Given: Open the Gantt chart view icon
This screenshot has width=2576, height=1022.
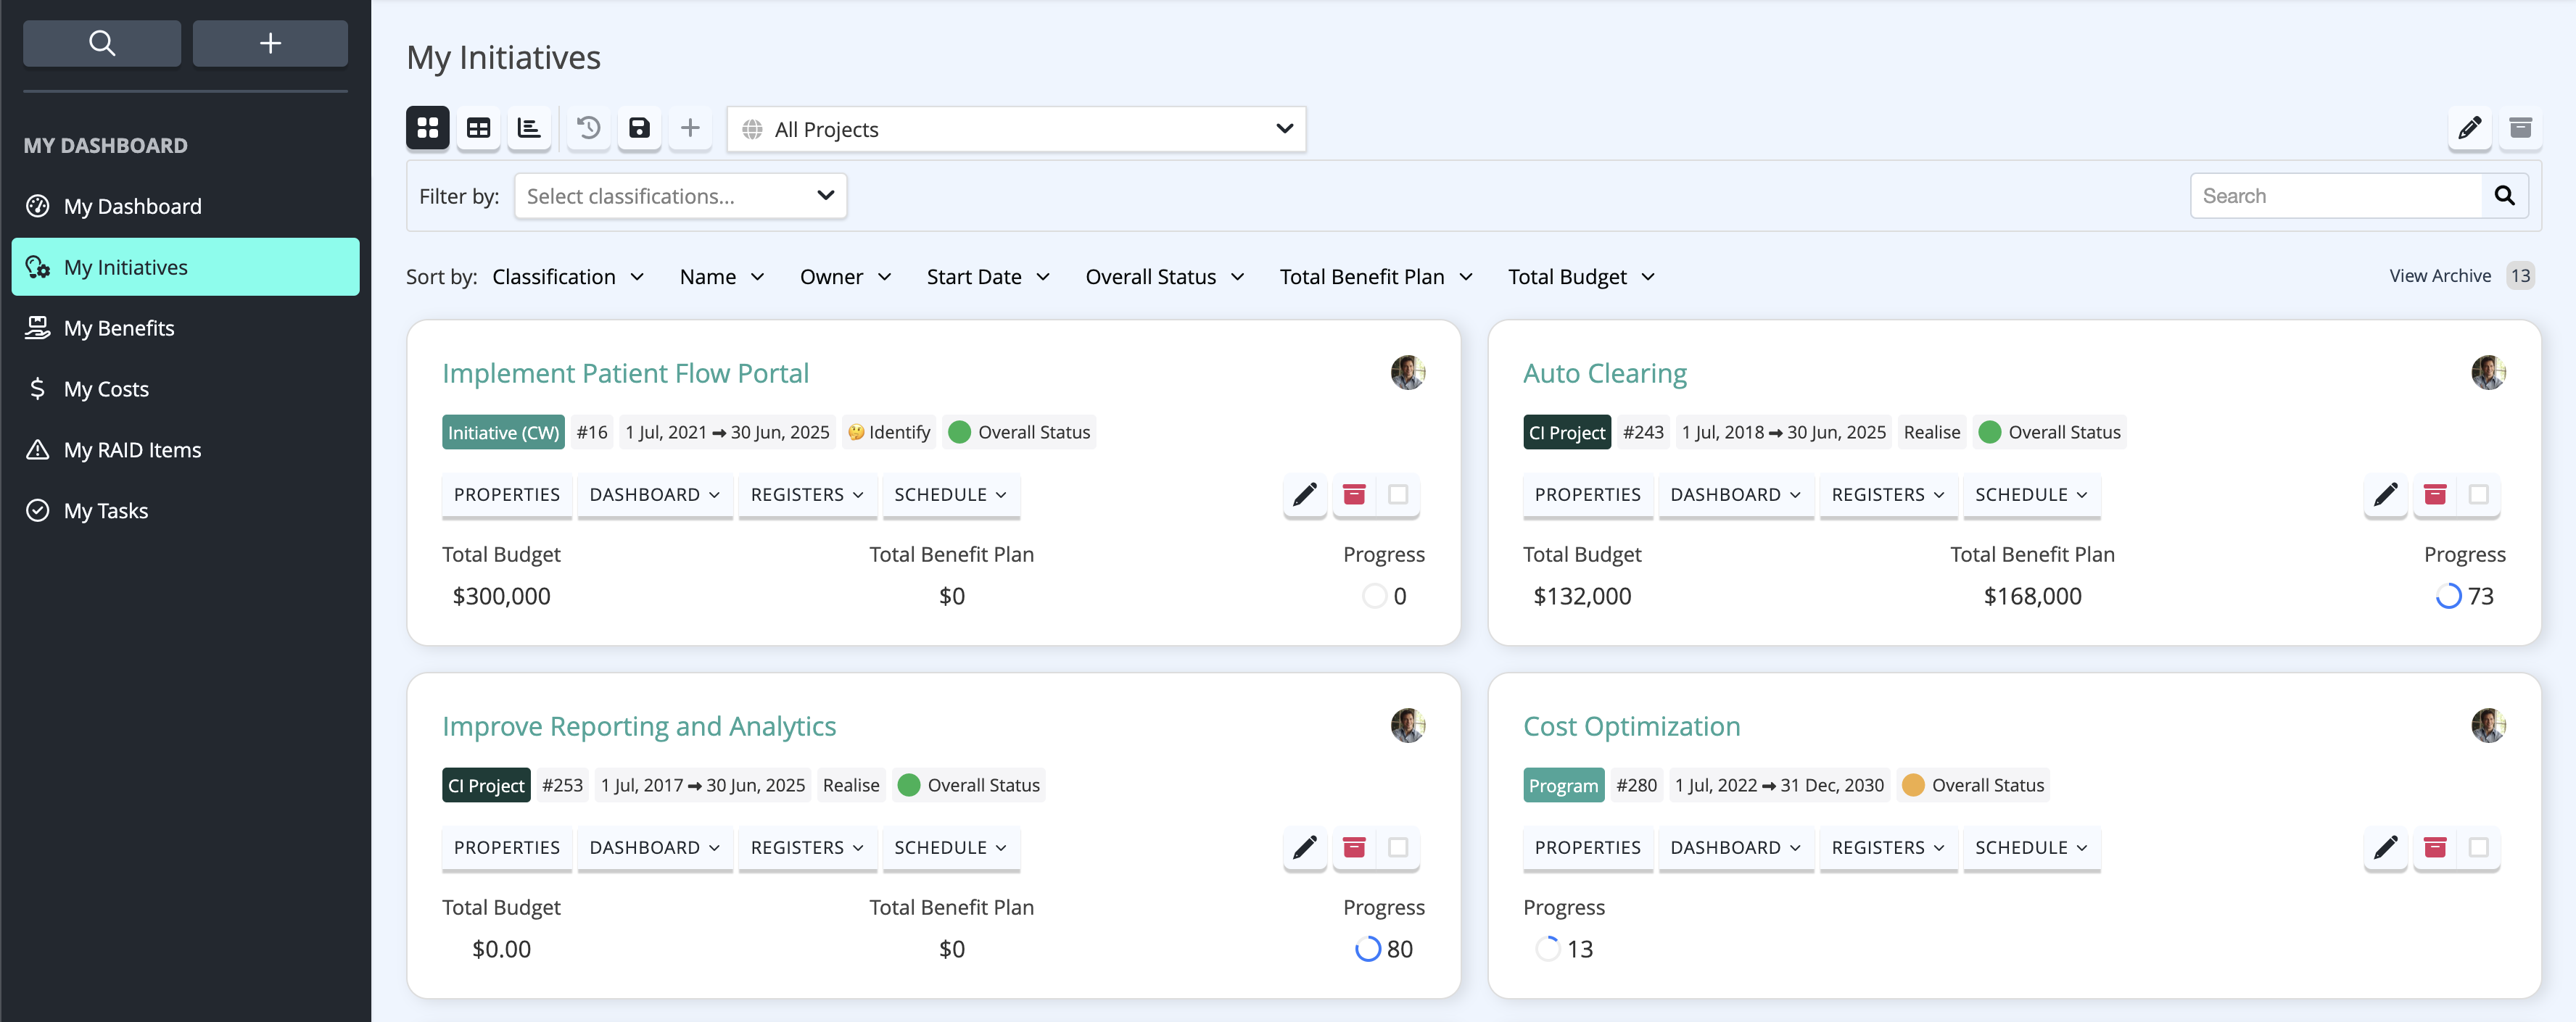Looking at the screenshot, I should pos(529,128).
